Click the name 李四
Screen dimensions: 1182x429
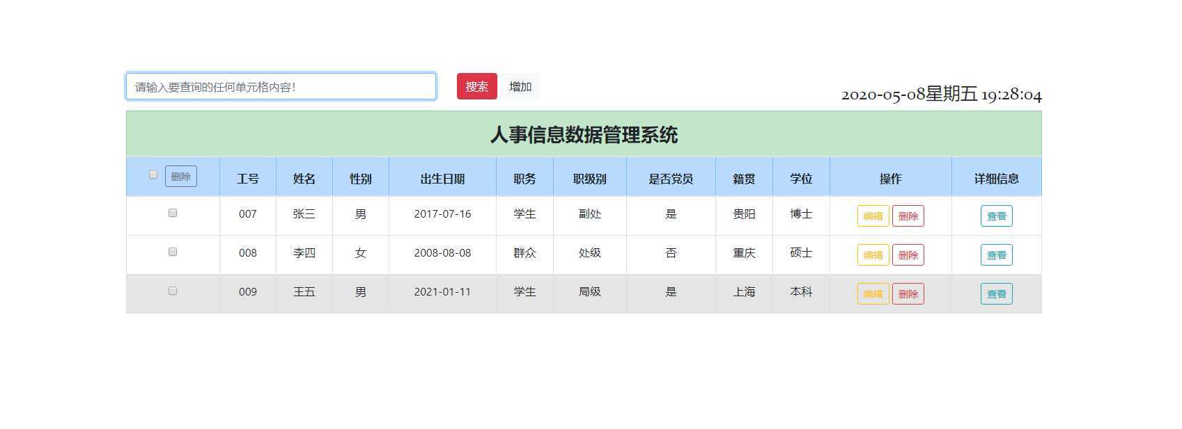pyautogui.click(x=304, y=253)
